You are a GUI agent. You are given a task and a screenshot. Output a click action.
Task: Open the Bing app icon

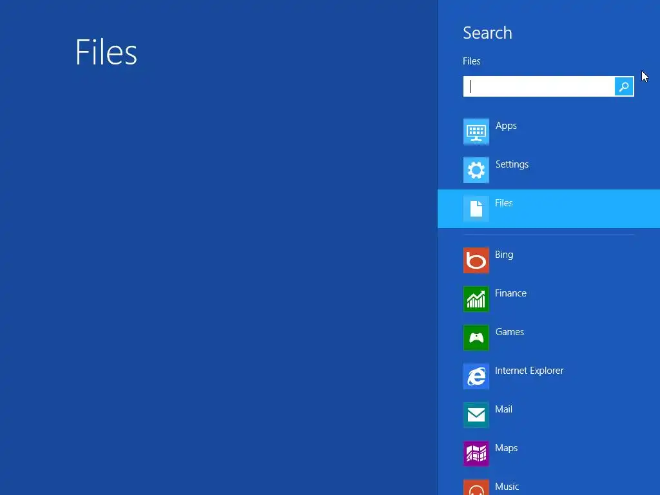tap(476, 260)
